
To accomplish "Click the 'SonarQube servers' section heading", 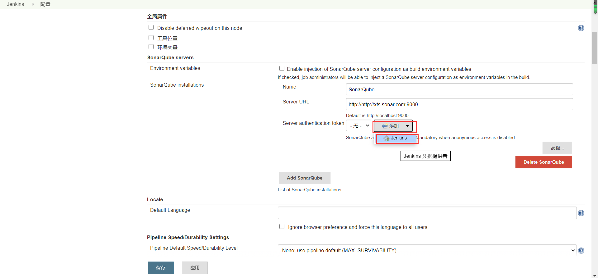I will (170, 58).
